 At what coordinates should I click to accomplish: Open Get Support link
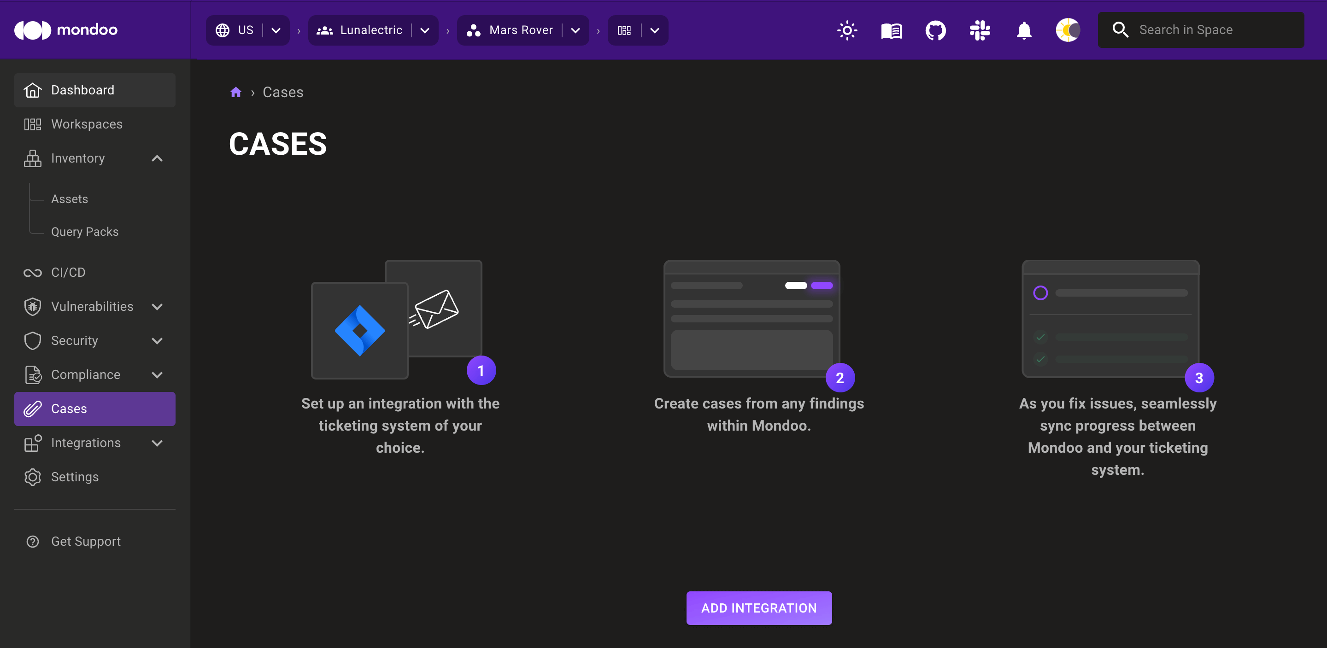tap(95, 541)
